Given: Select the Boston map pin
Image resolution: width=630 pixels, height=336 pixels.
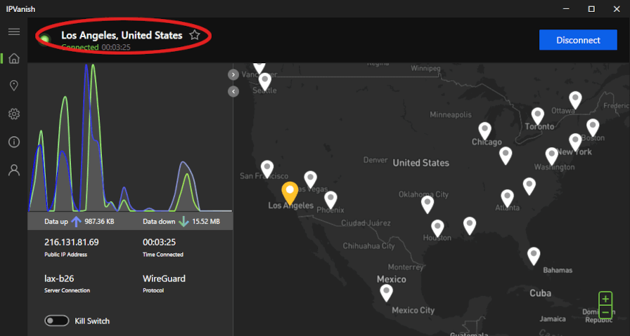Looking at the screenshot, I should tap(593, 128).
